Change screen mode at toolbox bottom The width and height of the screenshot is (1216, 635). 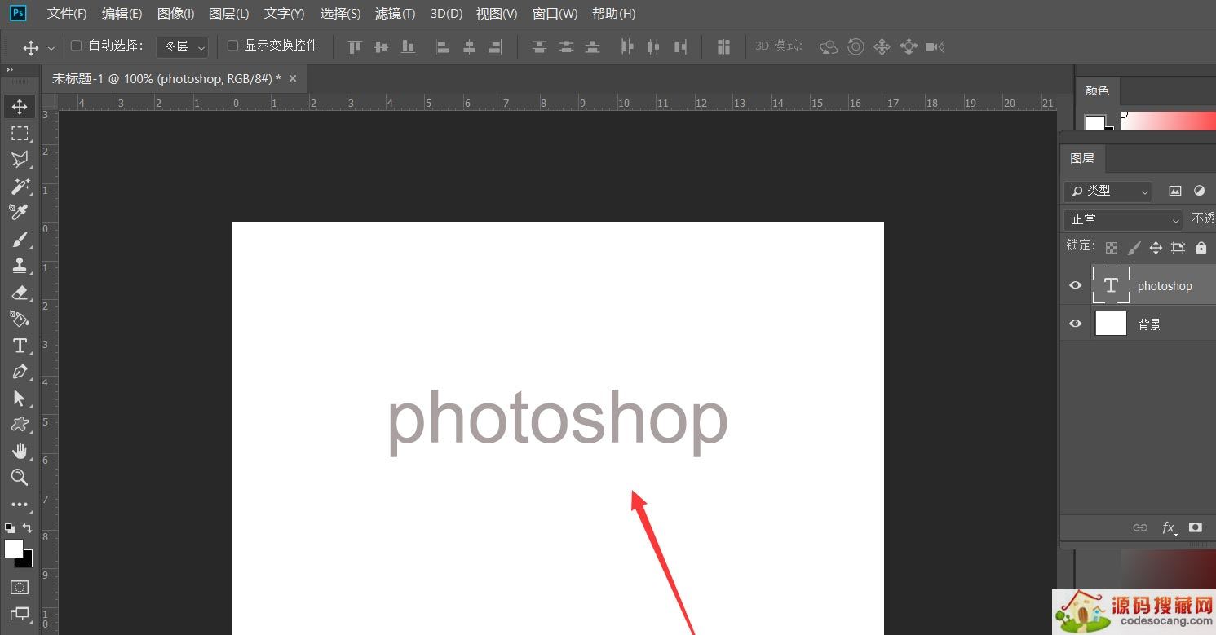pyautogui.click(x=20, y=614)
